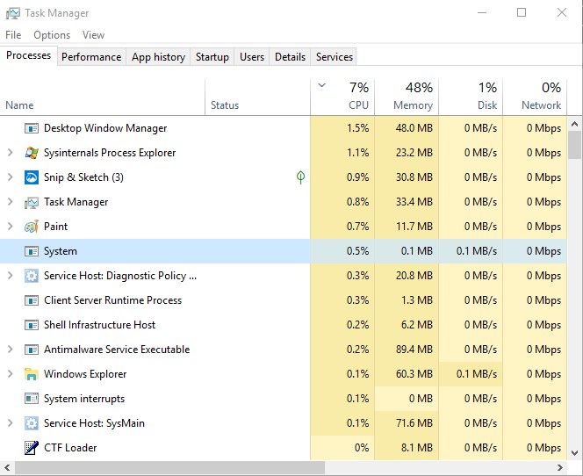Viewport: 583px width, 476px height.
Task: Sort by the CPU column header
Action: pos(342,97)
